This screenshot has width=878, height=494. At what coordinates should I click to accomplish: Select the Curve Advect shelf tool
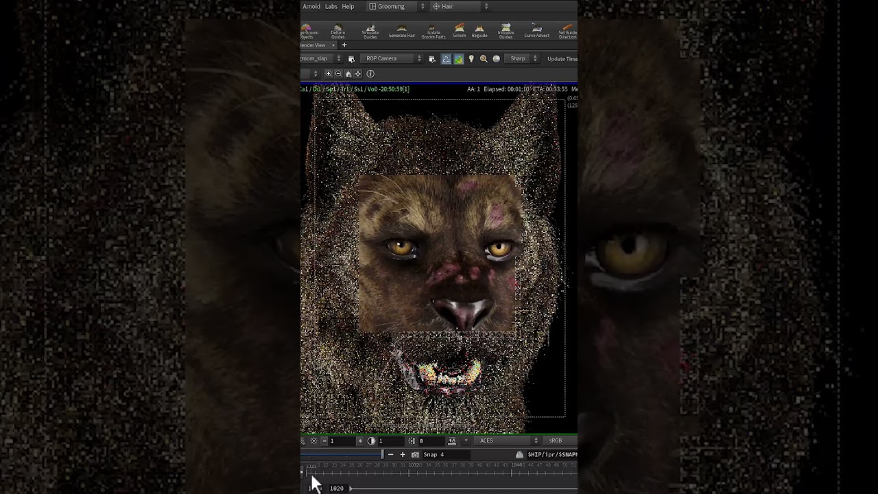point(536,31)
